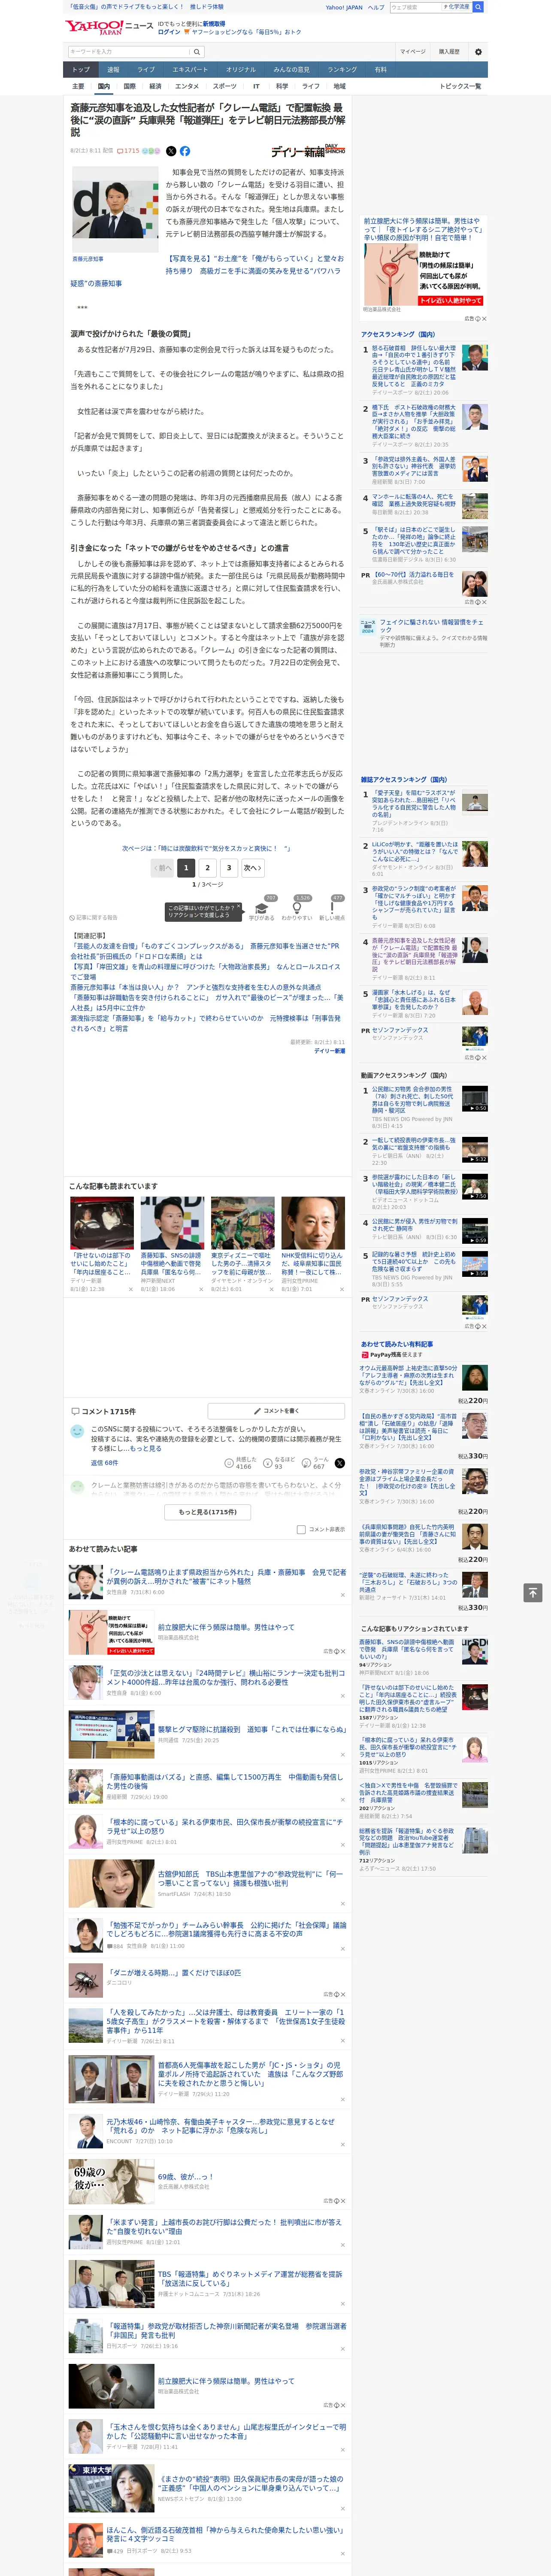Click the コメントを書く button
Screen dimensions: 551x2576
pyautogui.click(x=277, y=1410)
